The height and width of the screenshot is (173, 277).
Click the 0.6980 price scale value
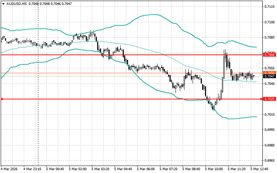(270, 145)
